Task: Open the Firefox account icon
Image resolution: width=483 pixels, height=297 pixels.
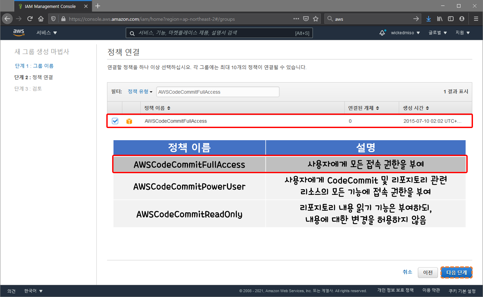Action: [x=462, y=19]
